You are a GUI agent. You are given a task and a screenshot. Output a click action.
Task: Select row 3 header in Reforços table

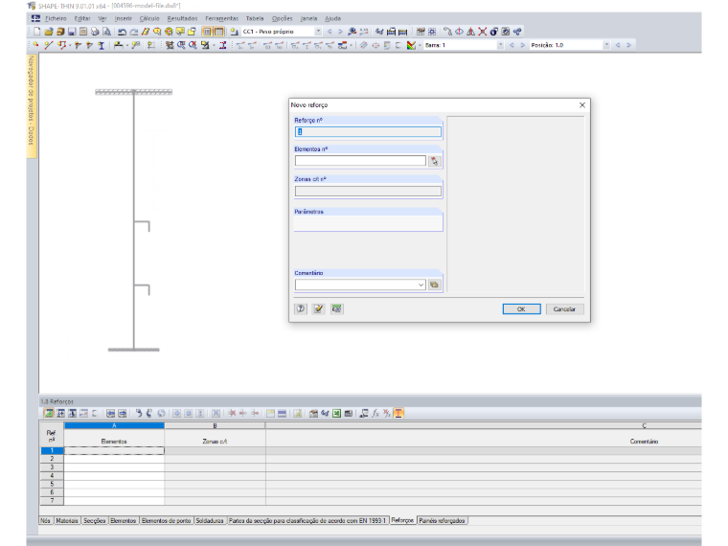pos(52,467)
